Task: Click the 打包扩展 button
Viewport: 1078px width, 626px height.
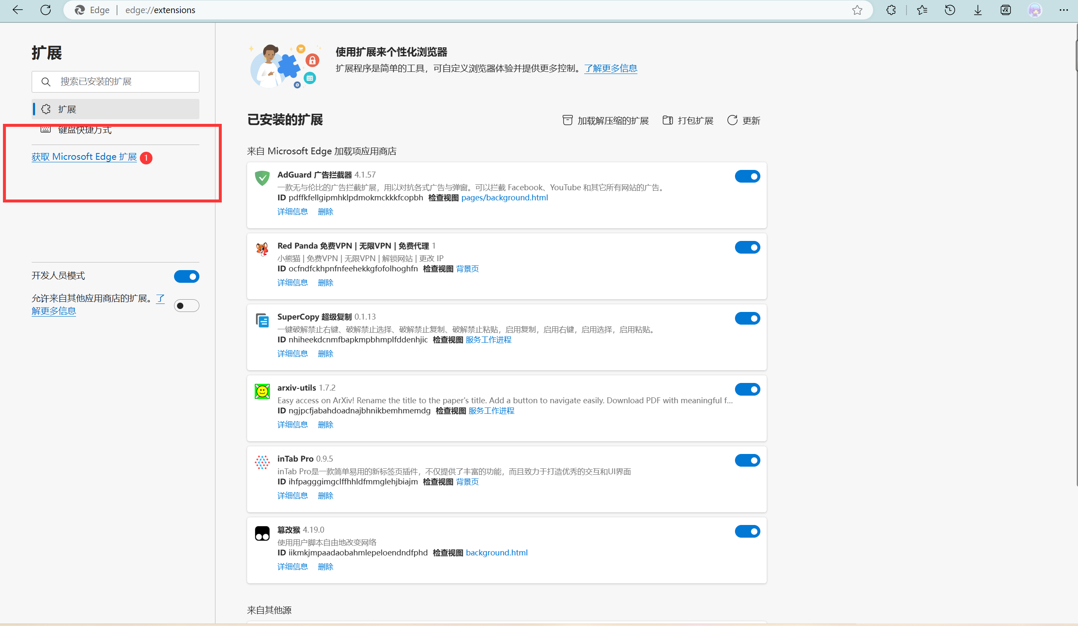Action: (688, 121)
